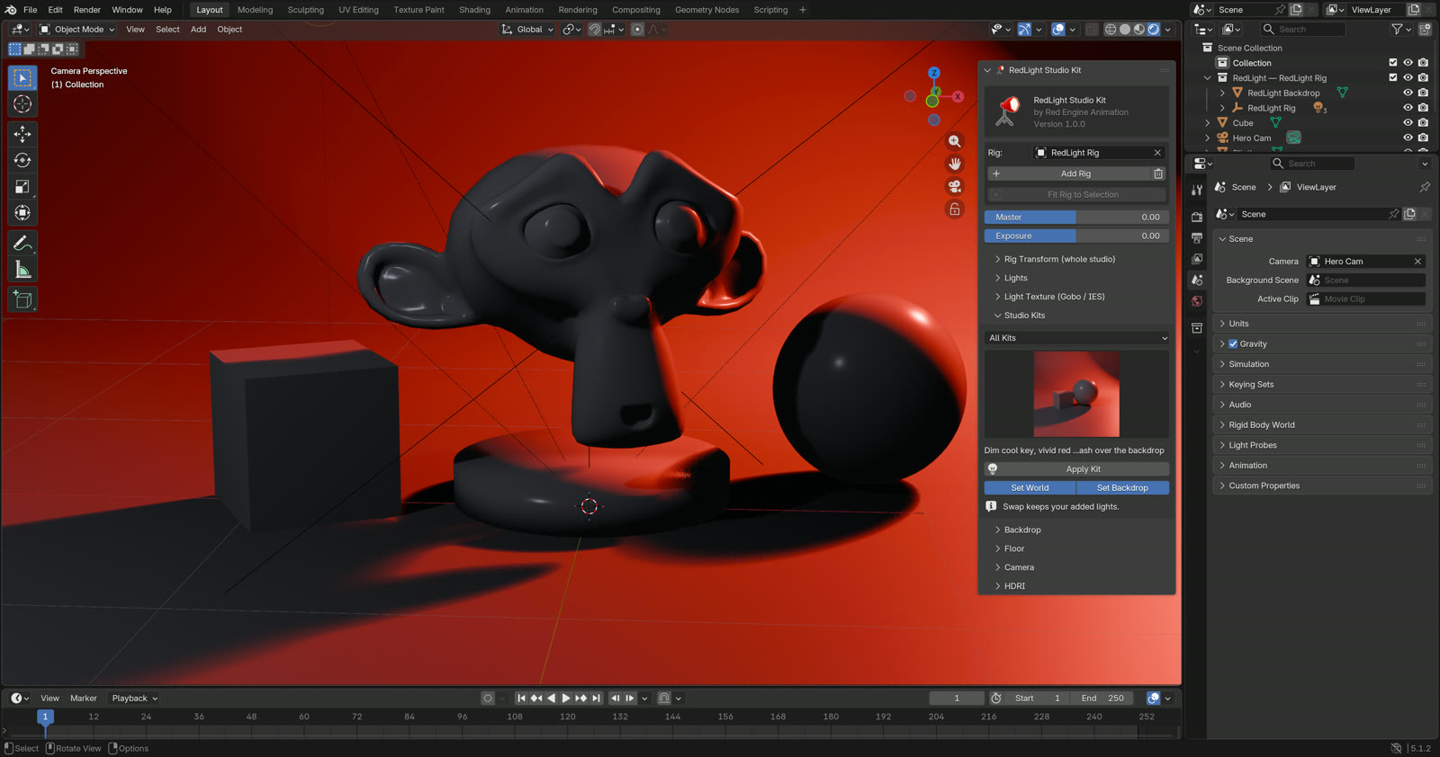Image resolution: width=1440 pixels, height=757 pixels.
Task: Toggle snapping magnet in header
Action: (x=595, y=30)
